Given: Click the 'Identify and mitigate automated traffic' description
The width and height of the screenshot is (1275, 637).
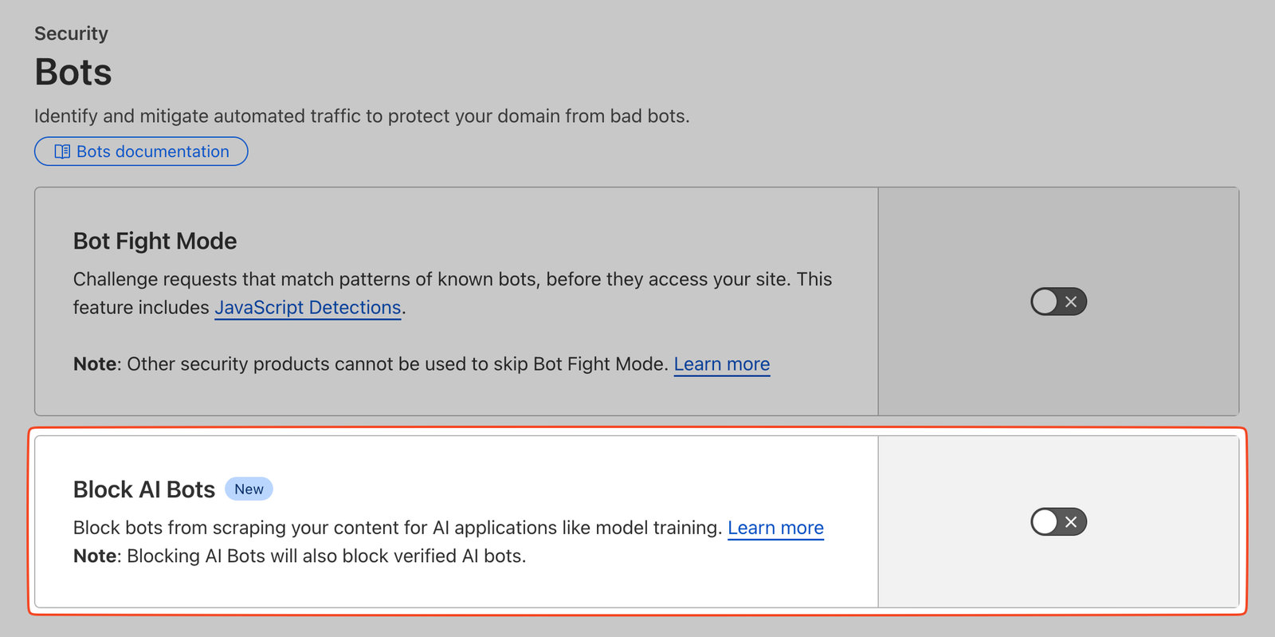Looking at the screenshot, I should 362,116.
